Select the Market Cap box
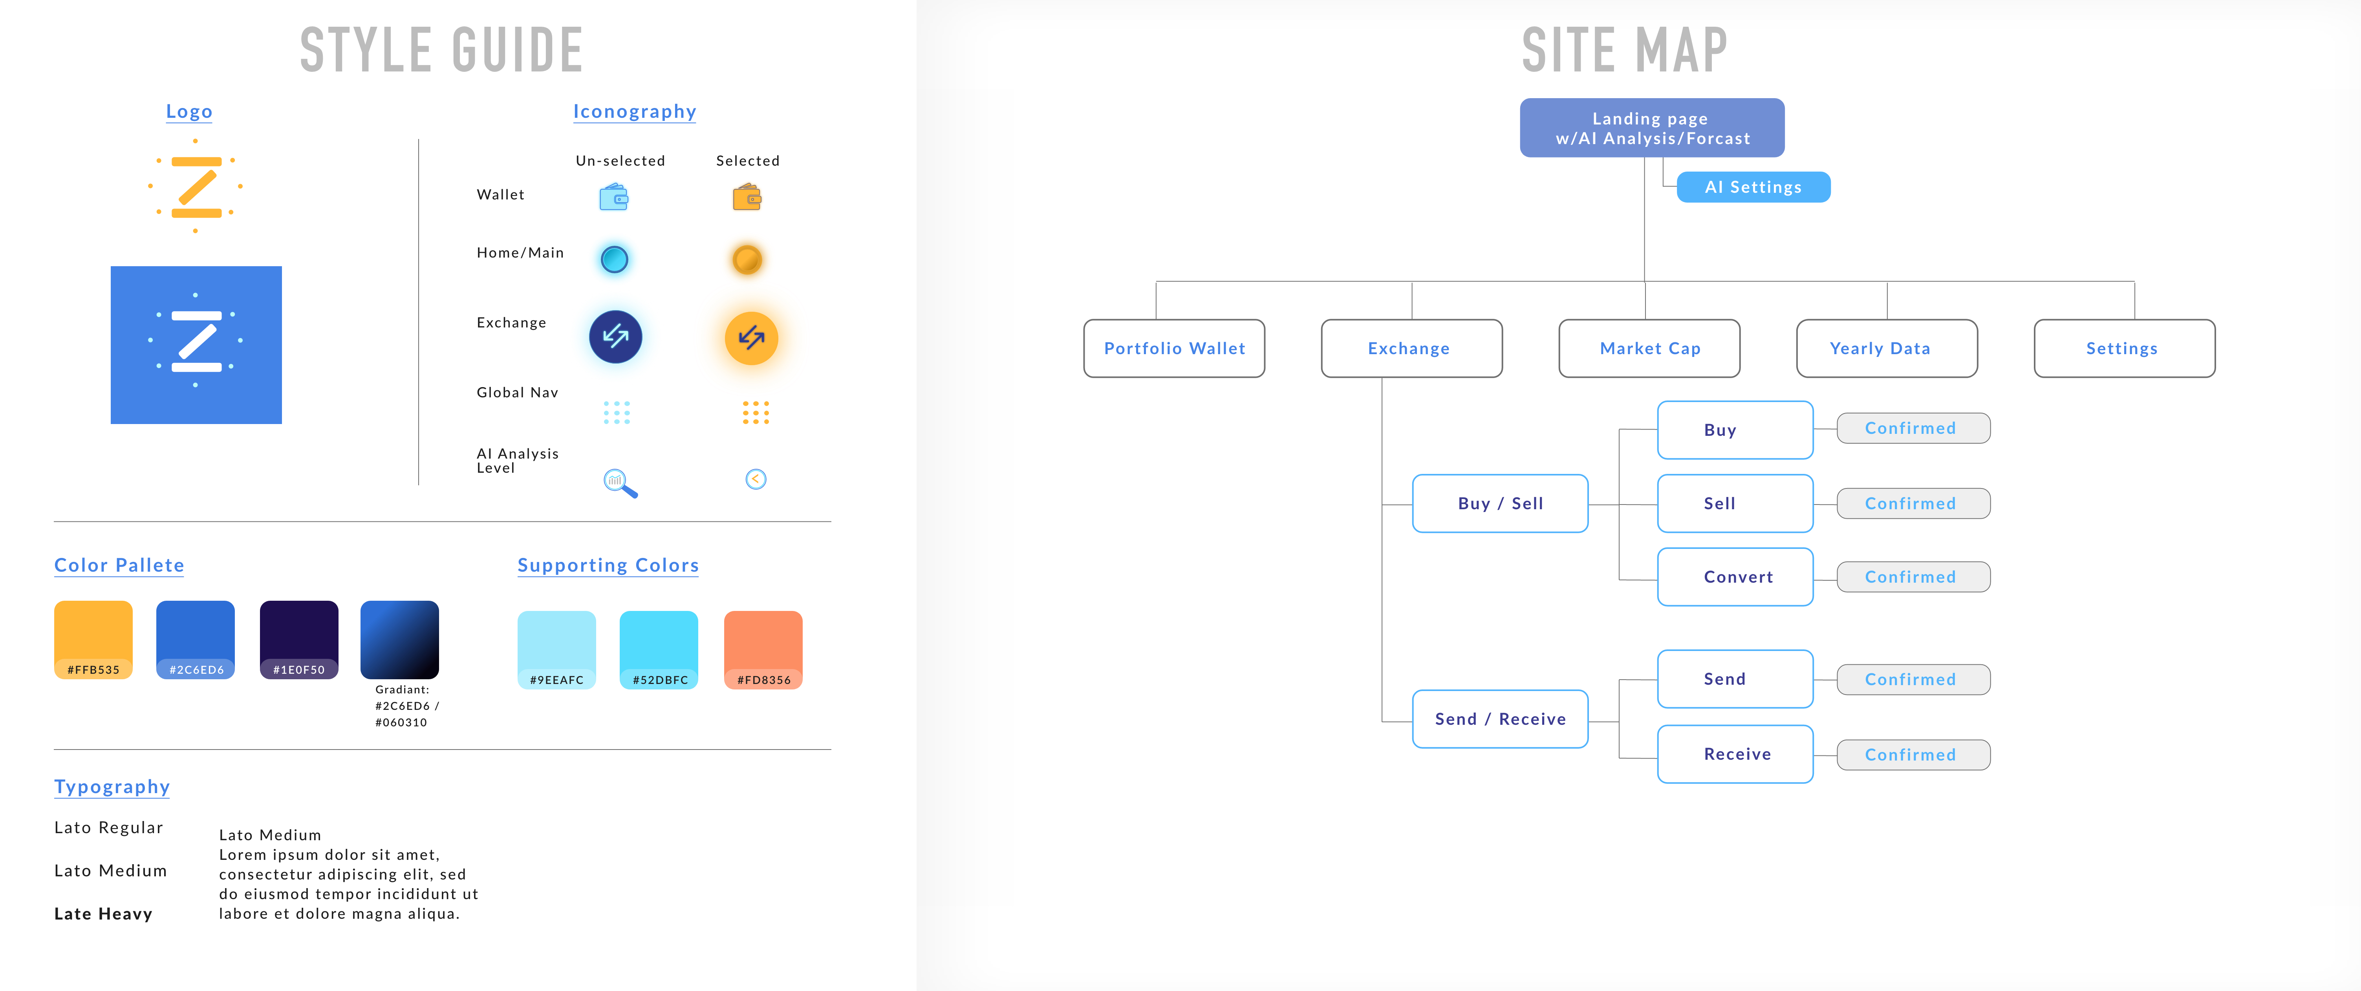 tap(1649, 348)
